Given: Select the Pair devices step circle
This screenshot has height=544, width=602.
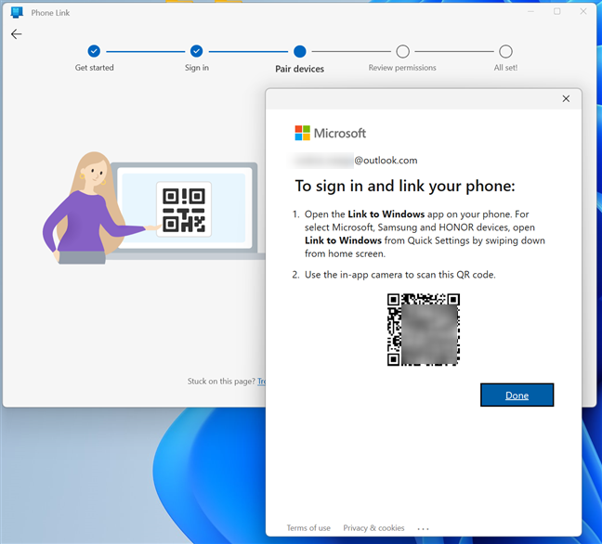Looking at the screenshot, I should click(299, 51).
